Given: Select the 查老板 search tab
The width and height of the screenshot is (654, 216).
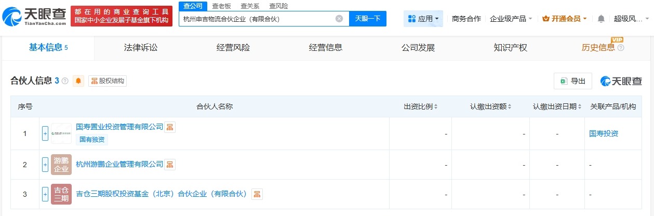Looking at the screenshot, I should coord(222,6).
